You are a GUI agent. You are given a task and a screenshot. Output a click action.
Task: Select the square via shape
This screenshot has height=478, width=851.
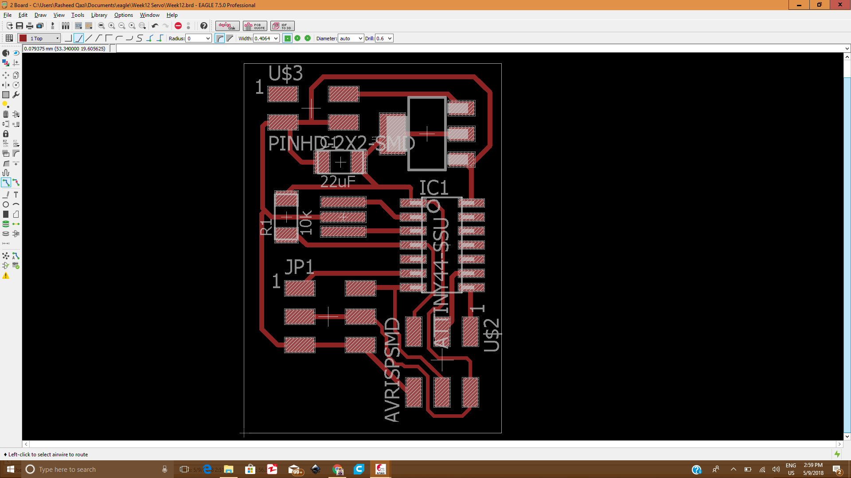[x=288, y=39]
